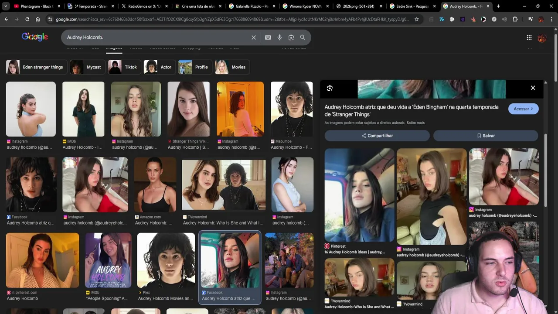Filter by the Mycast chip

point(88,67)
